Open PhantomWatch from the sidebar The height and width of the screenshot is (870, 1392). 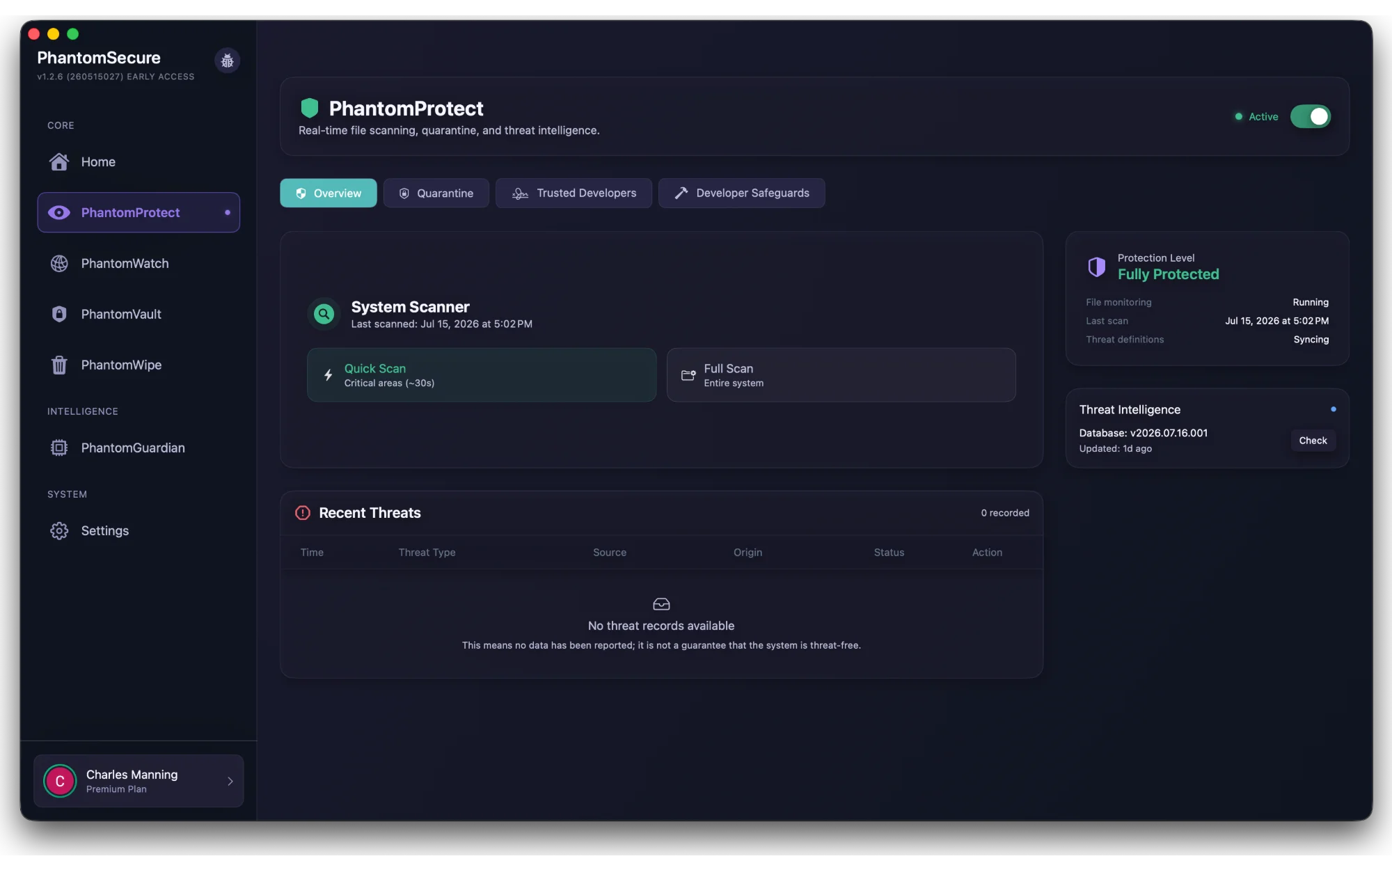139,263
